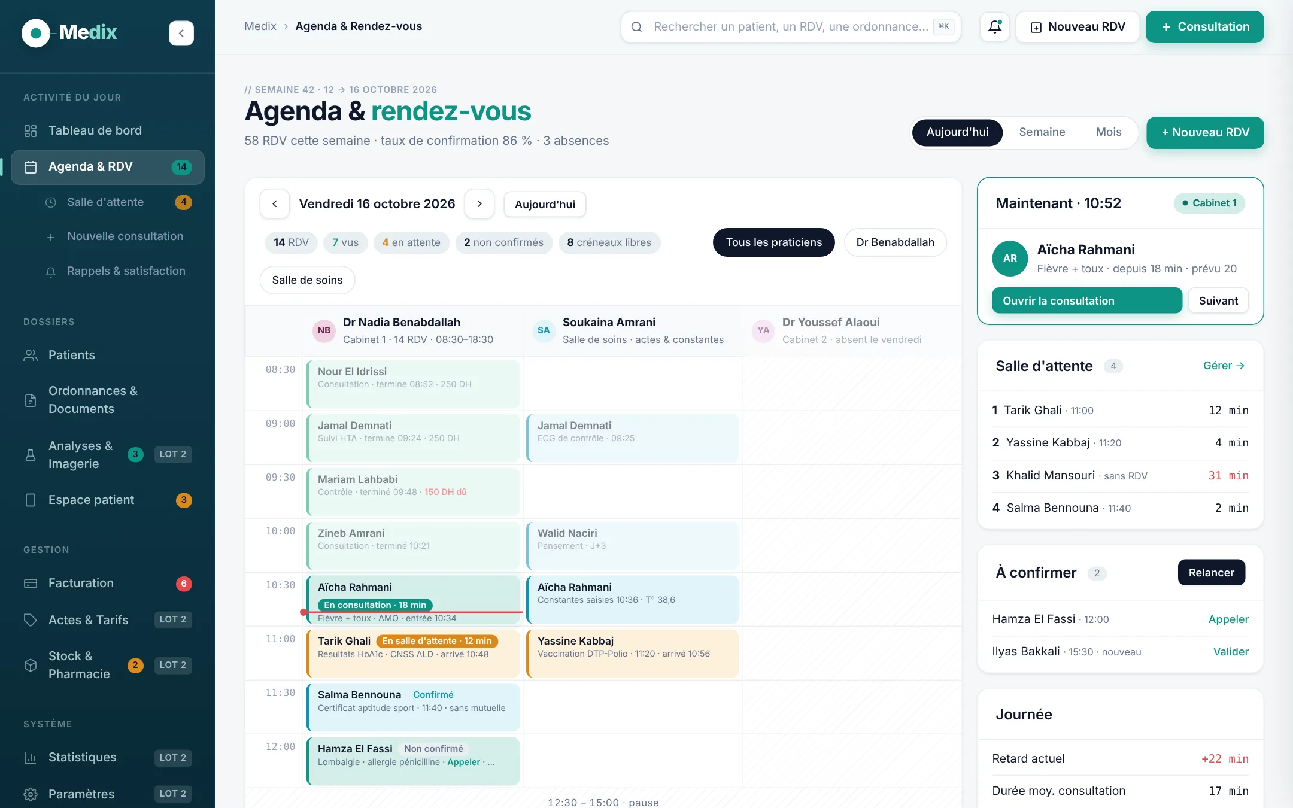Filter by Tous les praticiens
1293x808 pixels.
(774, 242)
